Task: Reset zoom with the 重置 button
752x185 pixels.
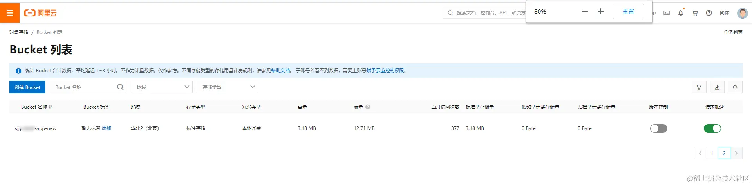Action: [628, 11]
